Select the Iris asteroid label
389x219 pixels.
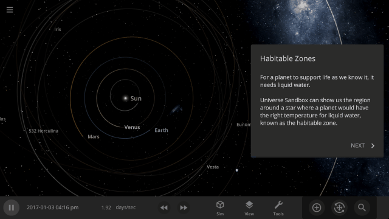[58, 29]
